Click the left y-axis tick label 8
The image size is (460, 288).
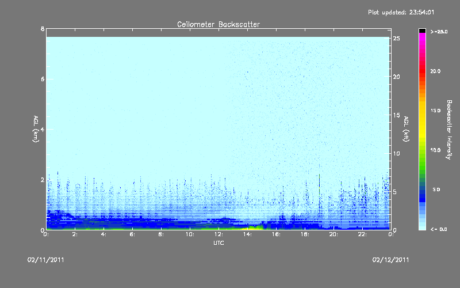click(x=43, y=29)
